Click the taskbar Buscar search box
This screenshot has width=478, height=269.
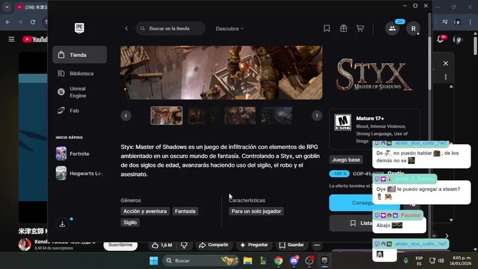pos(201,261)
